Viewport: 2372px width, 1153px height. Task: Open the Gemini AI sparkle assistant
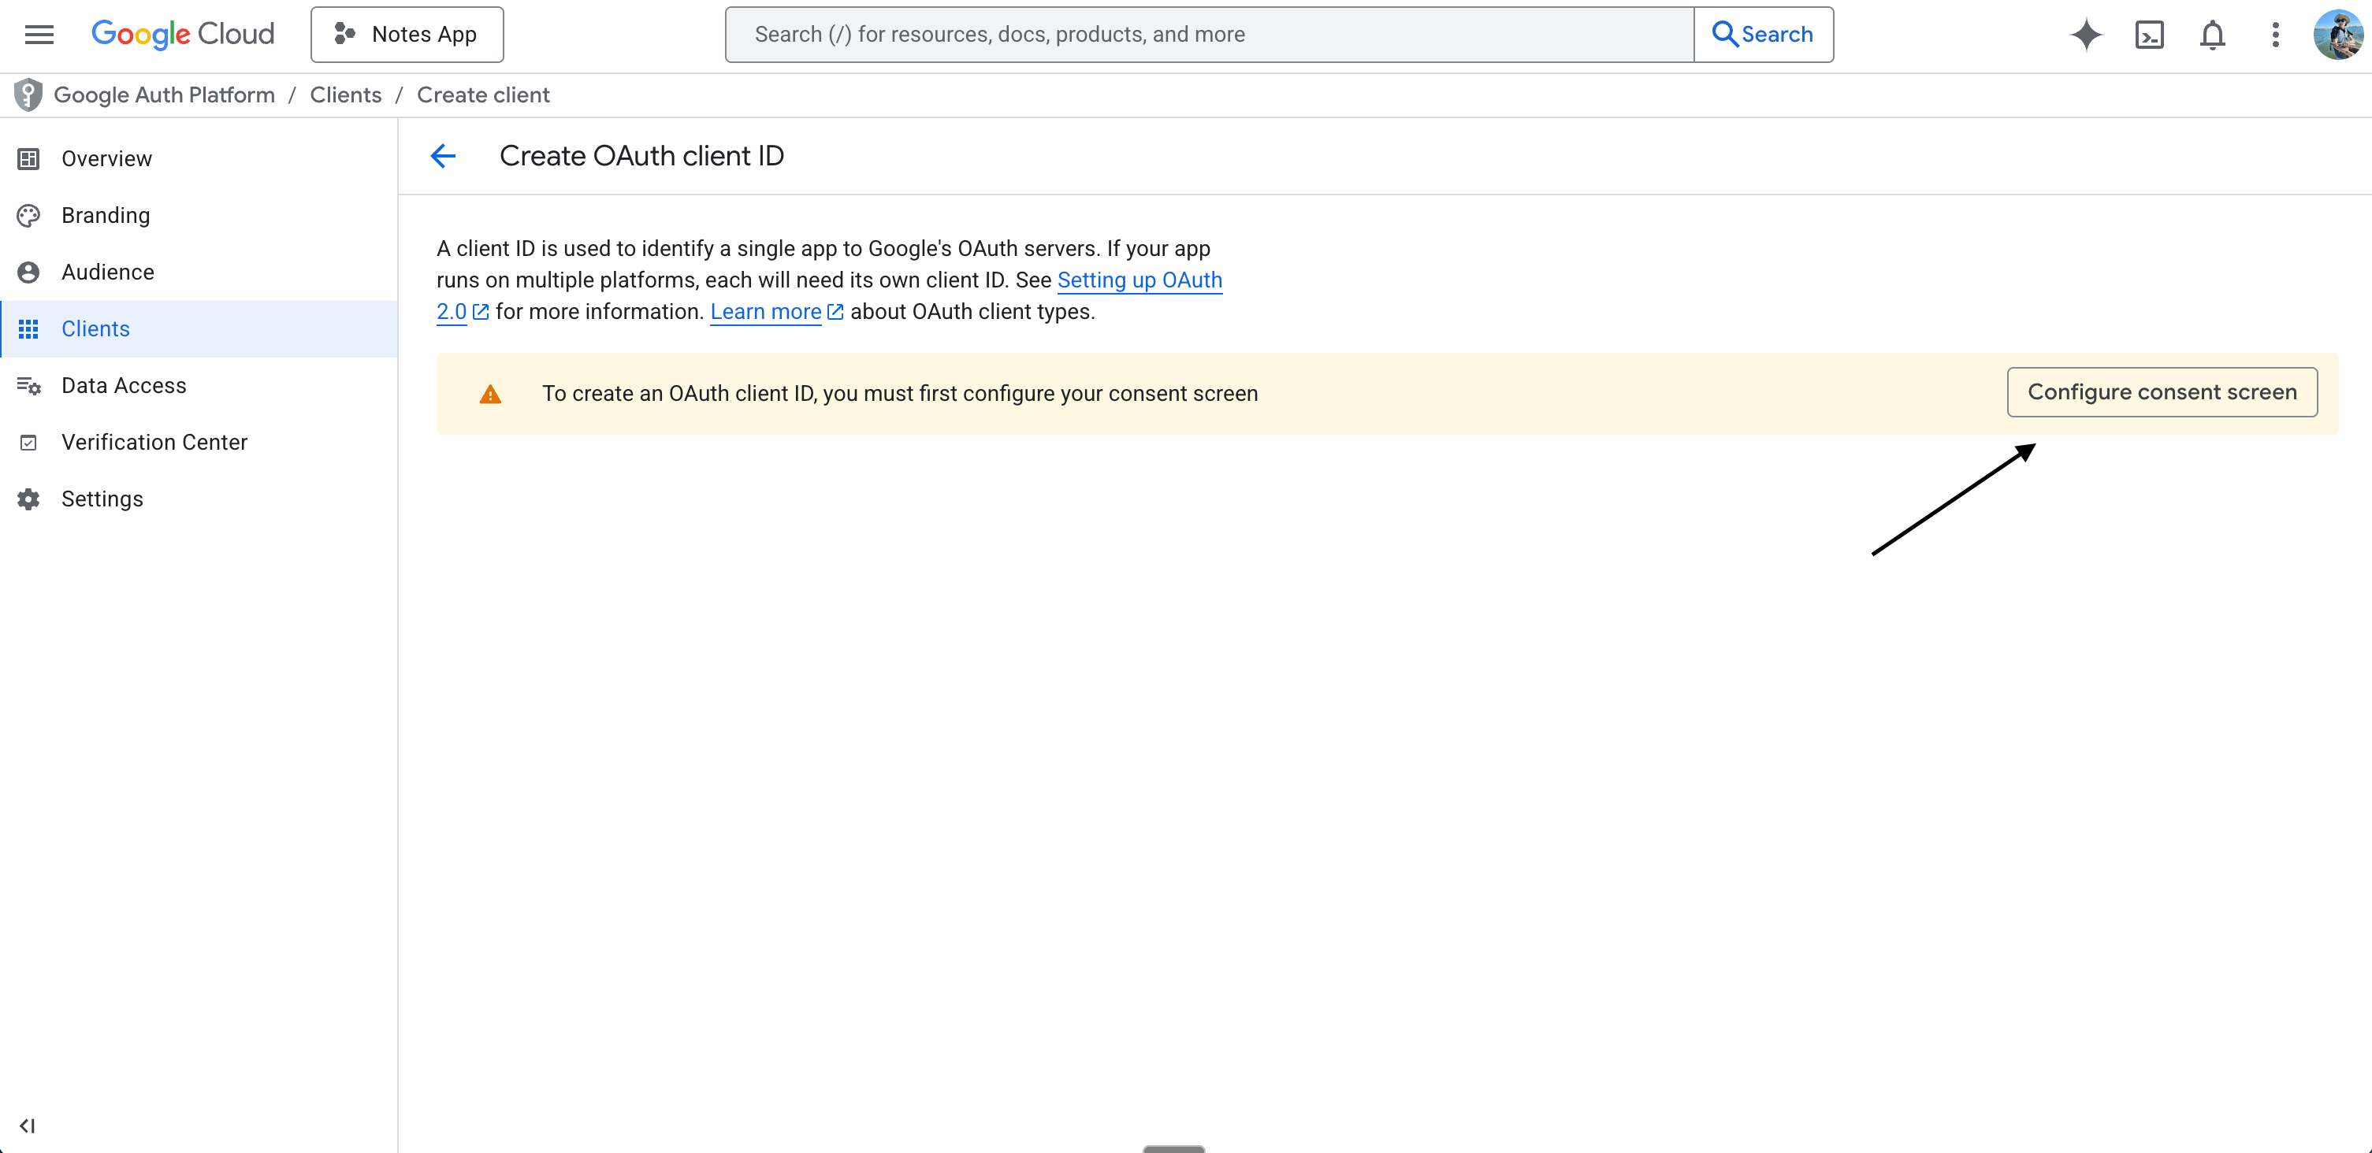pos(2086,35)
